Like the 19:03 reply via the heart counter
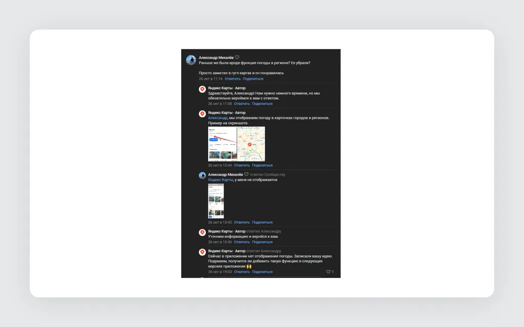This screenshot has width=524, height=327. (x=330, y=272)
